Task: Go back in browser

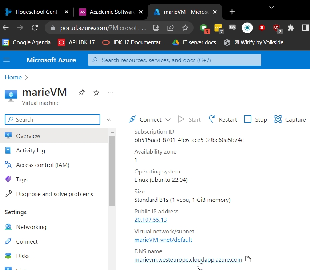Action: (x=6, y=28)
